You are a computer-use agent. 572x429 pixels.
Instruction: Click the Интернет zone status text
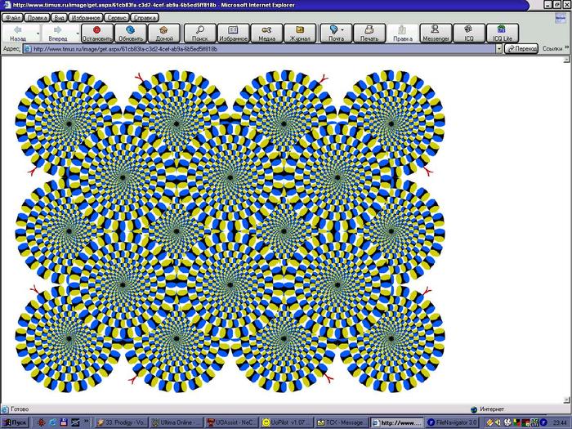pos(491,409)
